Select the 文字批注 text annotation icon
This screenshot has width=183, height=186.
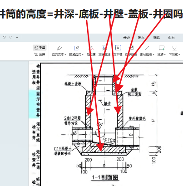[x=104, y=48]
